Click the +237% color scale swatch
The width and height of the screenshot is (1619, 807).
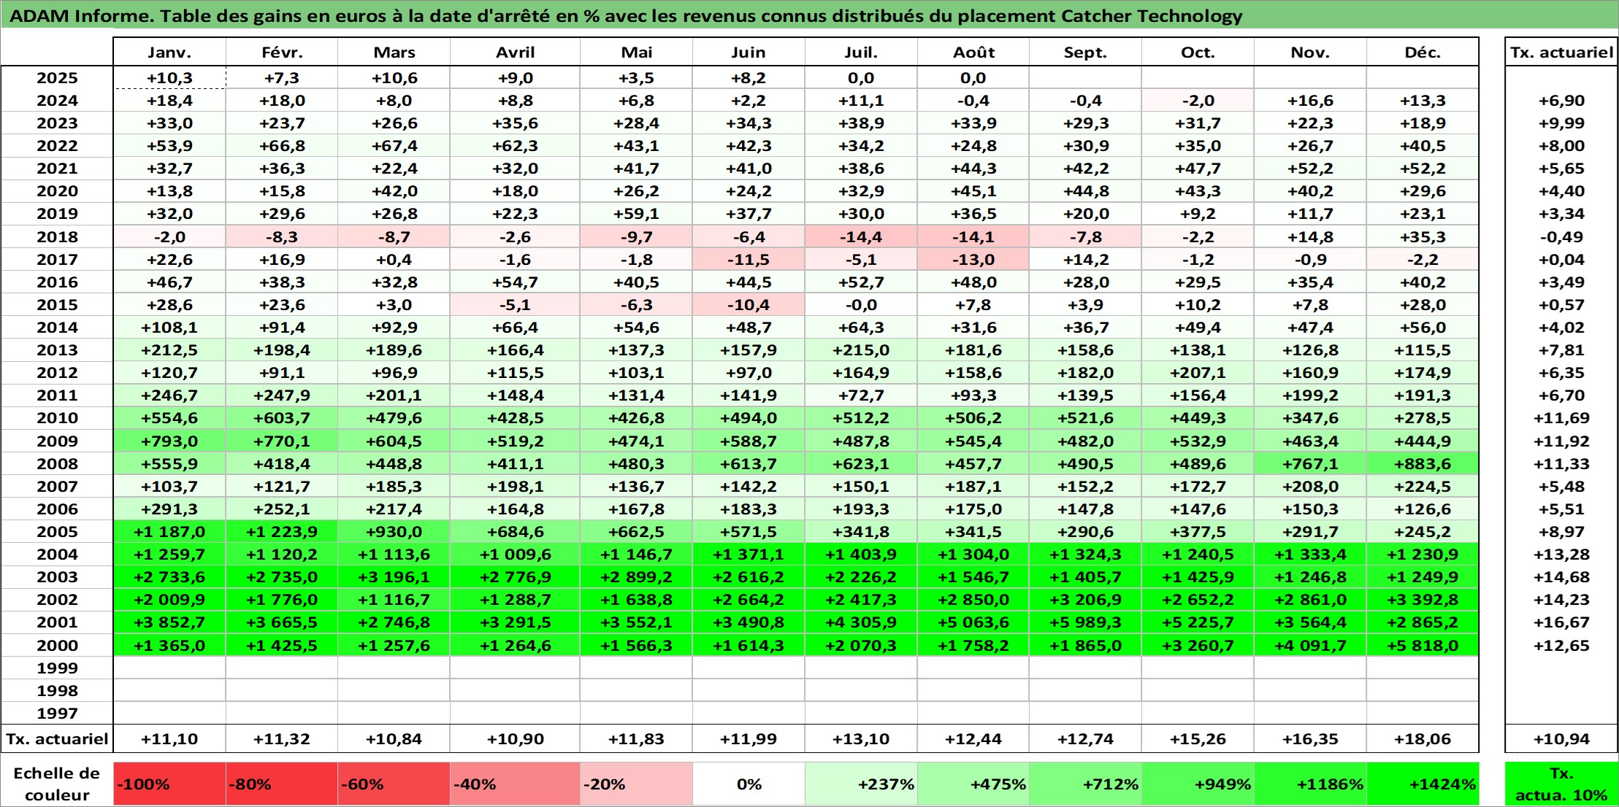coord(861,784)
